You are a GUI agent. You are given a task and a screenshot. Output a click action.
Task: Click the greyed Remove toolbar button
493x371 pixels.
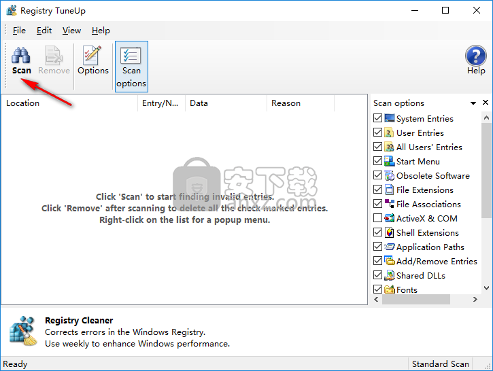tap(54, 61)
